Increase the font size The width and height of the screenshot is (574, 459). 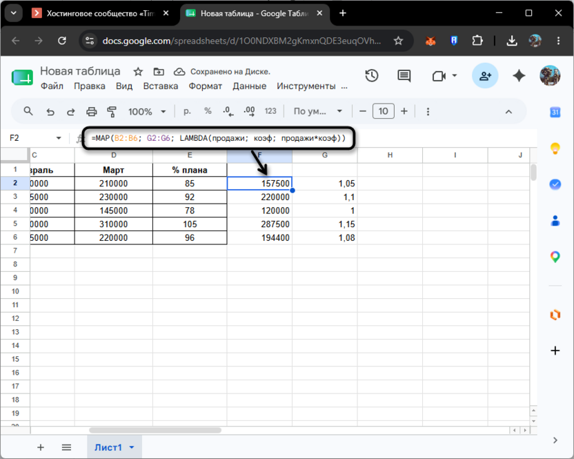pos(404,111)
